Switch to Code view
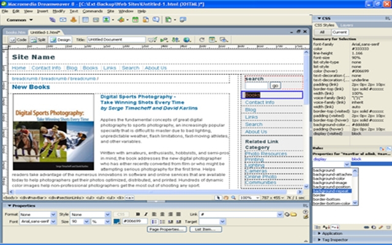The width and height of the screenshot is (392, 245). click(18, 40)
